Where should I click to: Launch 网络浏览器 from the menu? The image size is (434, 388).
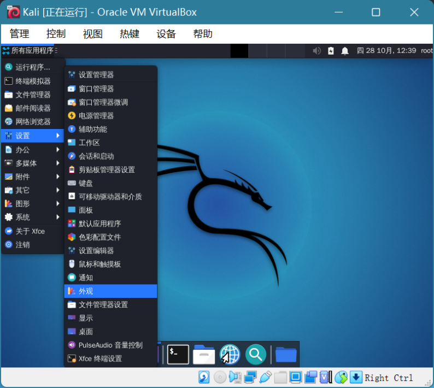33,121
